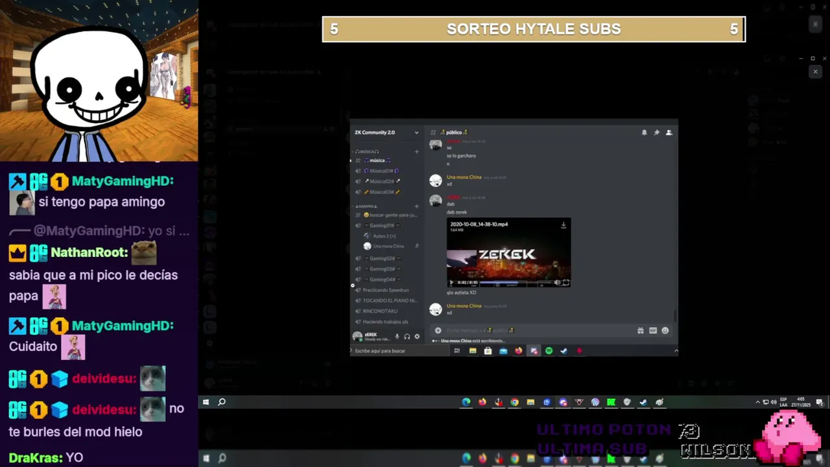830x467 pixels.
Task: Open Steam in the recorded taskbar
Action: (x=563, y=351)
